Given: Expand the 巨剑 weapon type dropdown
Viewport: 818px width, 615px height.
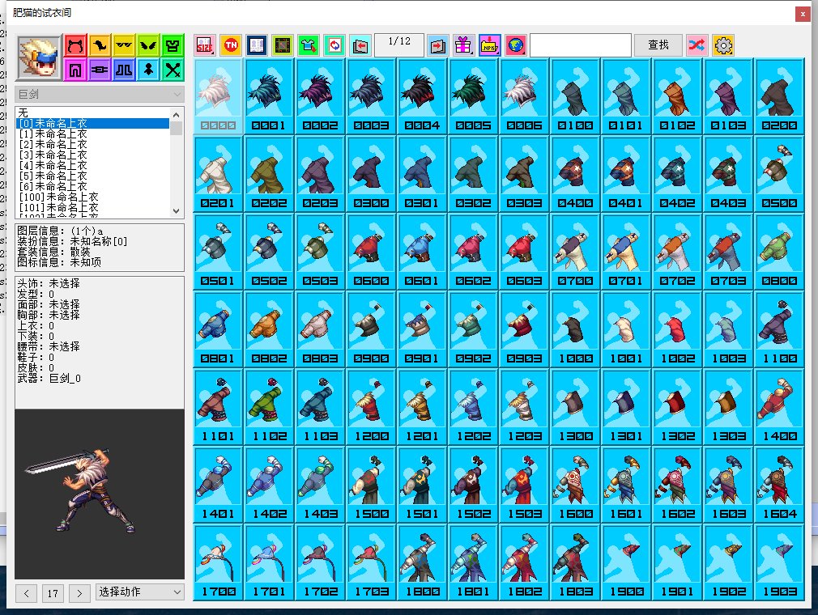Looking at the screenshot, I should coord(100,95).
